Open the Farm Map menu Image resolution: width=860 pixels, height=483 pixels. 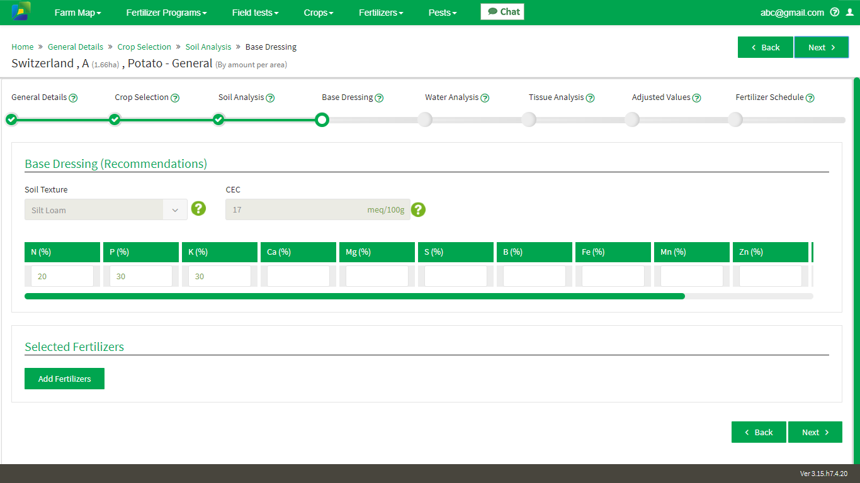[77, 13]
